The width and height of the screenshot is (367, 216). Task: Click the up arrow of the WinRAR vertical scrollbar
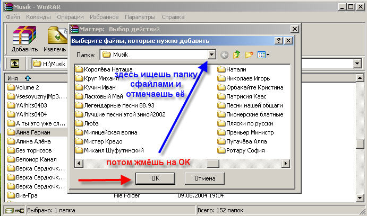[360, 78]
